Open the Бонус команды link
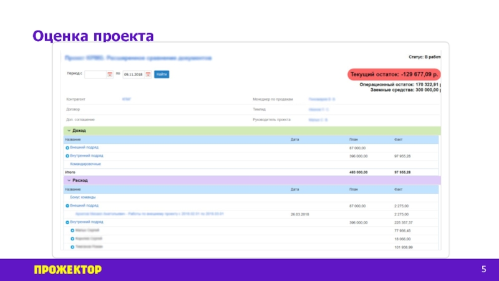Viewport: 499px width, 281px height. coord(83,197)
